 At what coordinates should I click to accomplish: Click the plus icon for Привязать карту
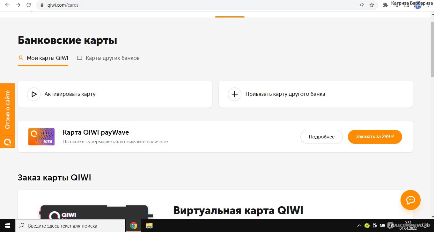point(235,94)
